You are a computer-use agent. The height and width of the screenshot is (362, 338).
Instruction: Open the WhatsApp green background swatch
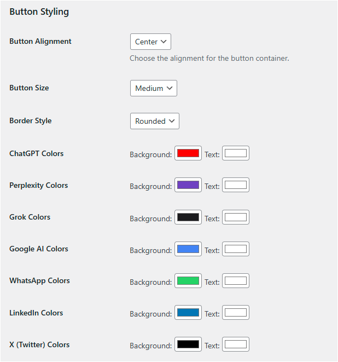(188, 281)
